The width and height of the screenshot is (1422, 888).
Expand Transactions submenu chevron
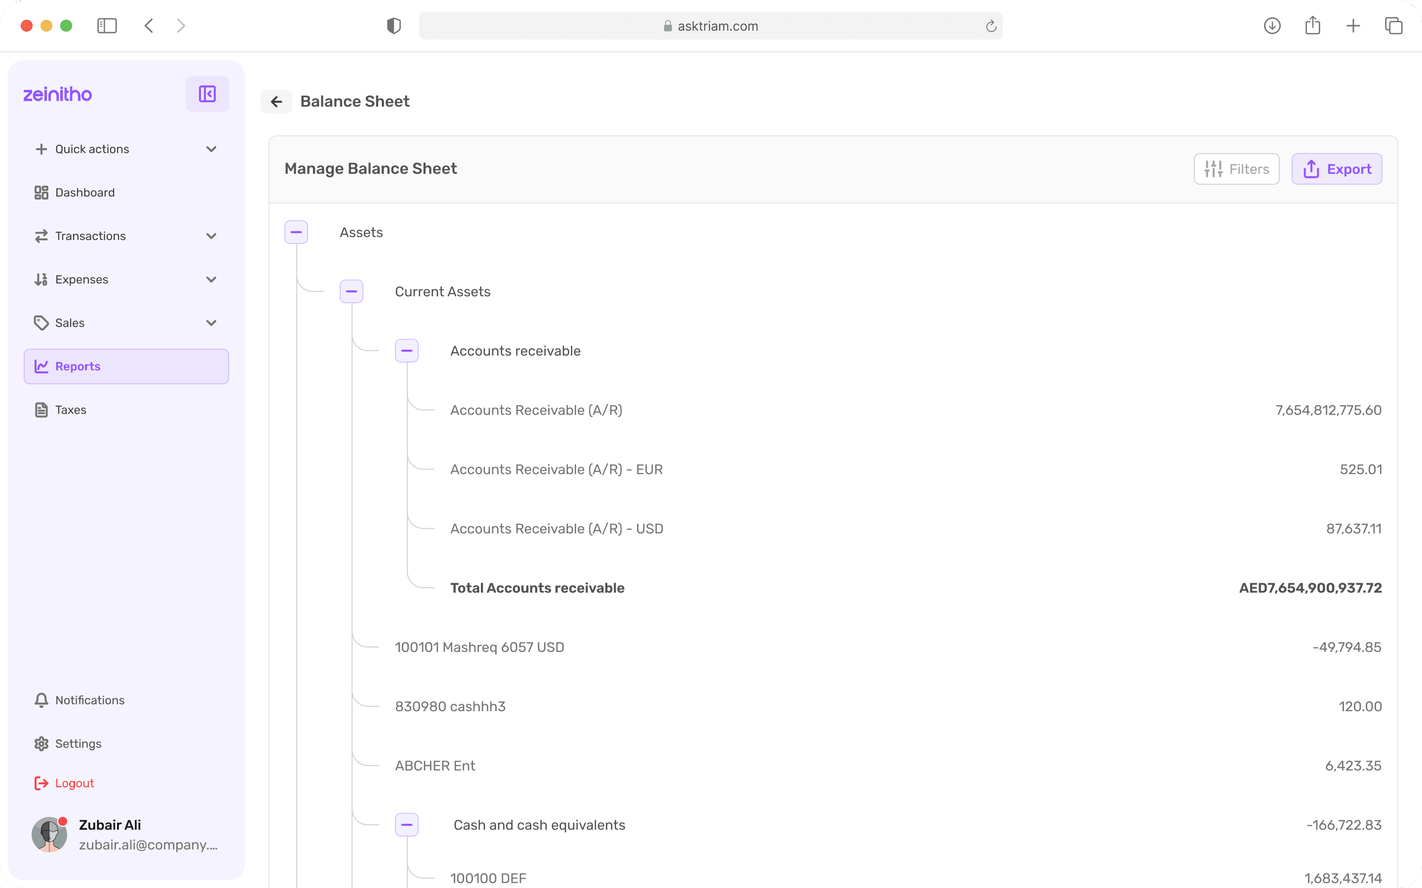click(x=211, y=236)
